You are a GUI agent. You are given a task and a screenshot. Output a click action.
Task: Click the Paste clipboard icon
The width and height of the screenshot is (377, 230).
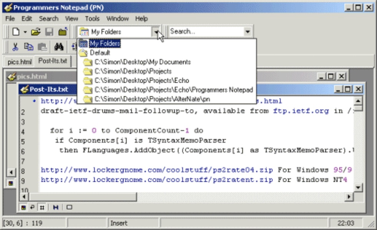(42, 47)
